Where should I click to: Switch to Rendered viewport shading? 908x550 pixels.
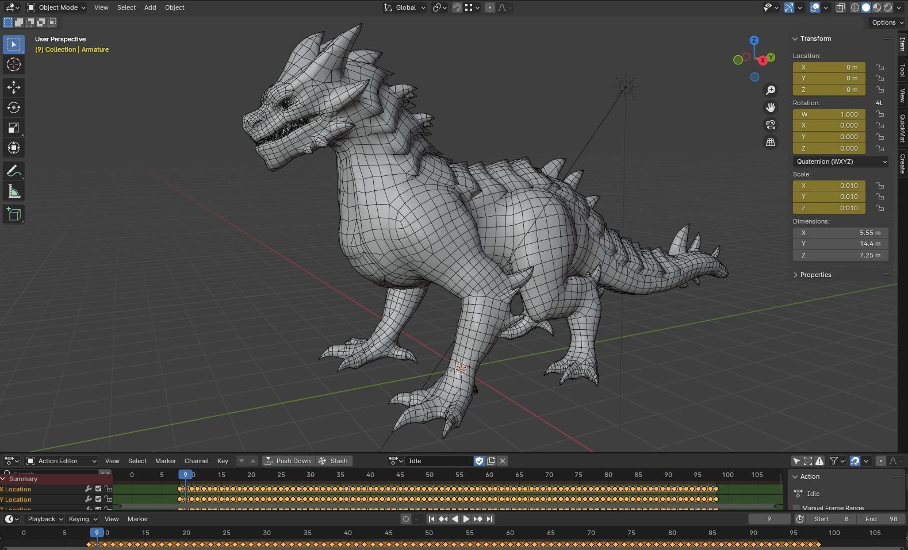point(888,7)
